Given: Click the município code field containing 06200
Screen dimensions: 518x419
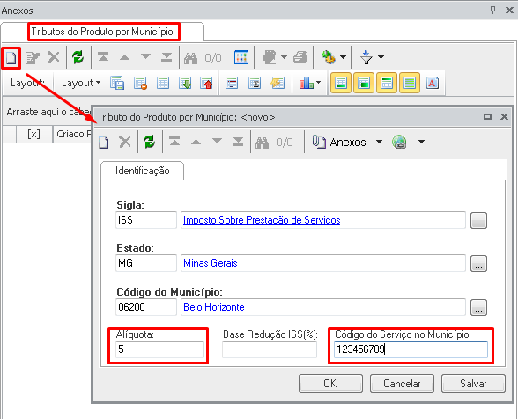Looking at the screenshot, I should pyautogui.click(x=146, y=307).
